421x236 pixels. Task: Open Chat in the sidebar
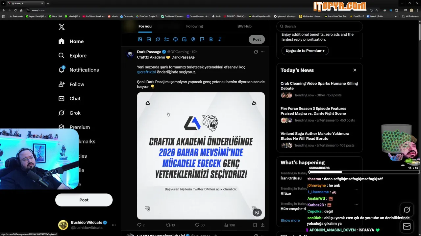point(69,99)
